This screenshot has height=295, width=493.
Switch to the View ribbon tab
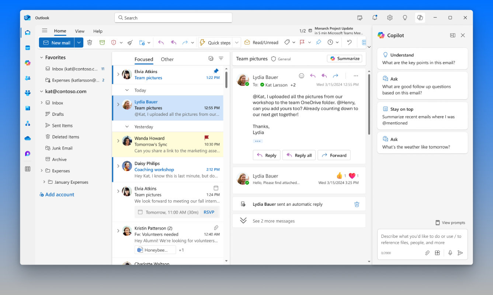[80, 31]
